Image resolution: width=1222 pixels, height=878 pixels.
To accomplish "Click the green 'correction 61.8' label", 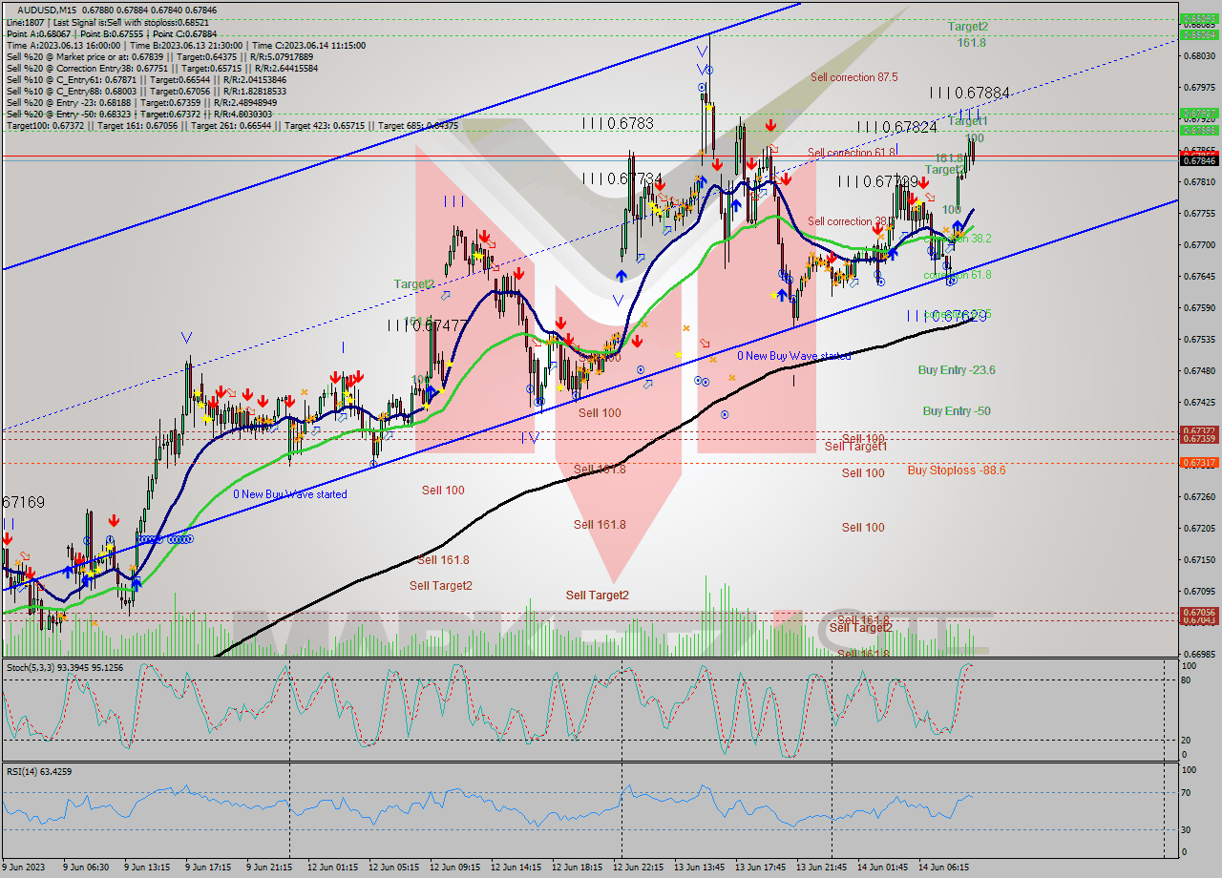I will (957, 275).
